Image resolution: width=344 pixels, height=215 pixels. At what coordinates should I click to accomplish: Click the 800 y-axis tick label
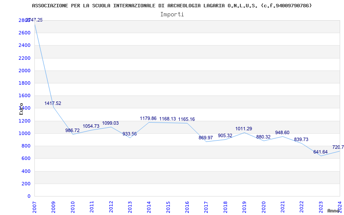pos(26,146)
